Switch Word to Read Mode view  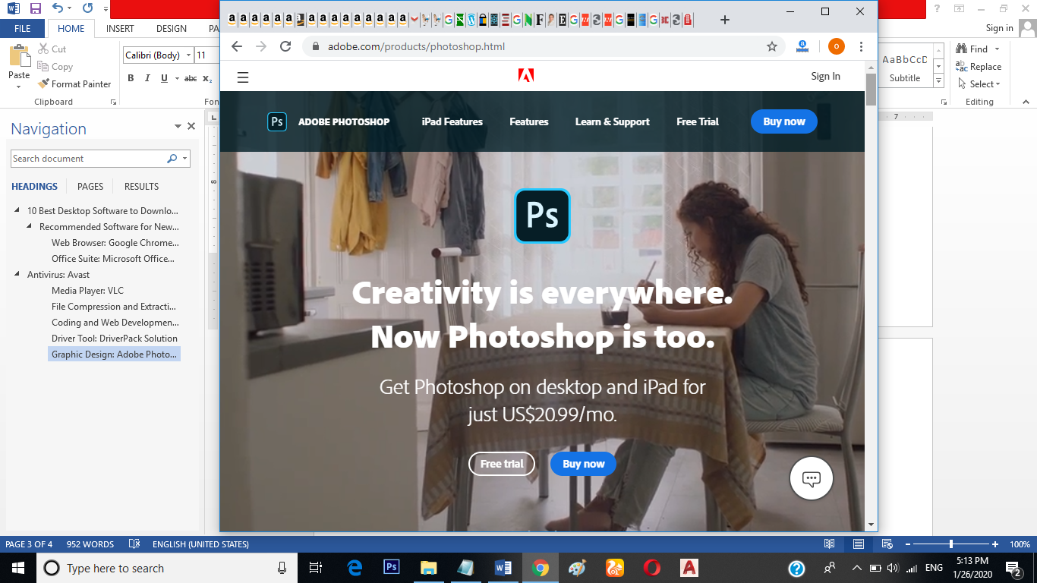pyautogui.click(x=830, y=544)
